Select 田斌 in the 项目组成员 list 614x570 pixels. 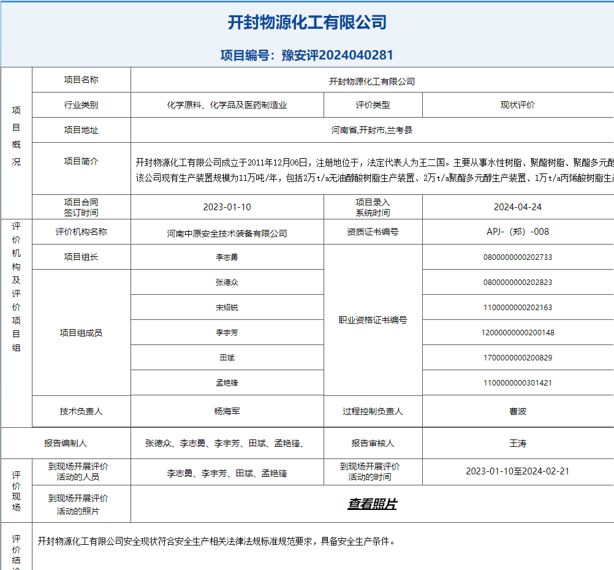(x=227, y=358)
